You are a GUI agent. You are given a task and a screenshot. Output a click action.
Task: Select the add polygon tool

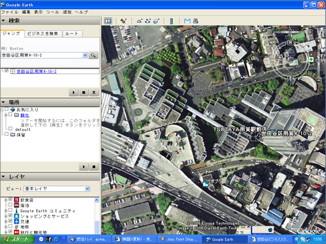[139, 21]
